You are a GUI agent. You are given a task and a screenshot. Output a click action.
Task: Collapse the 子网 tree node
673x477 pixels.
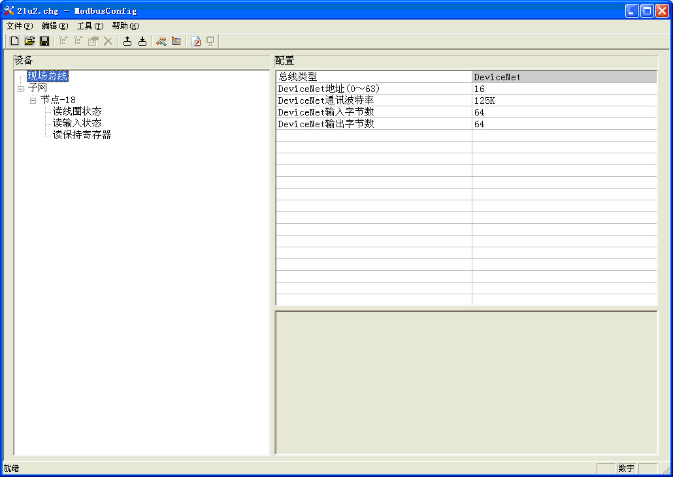[21, 88]
